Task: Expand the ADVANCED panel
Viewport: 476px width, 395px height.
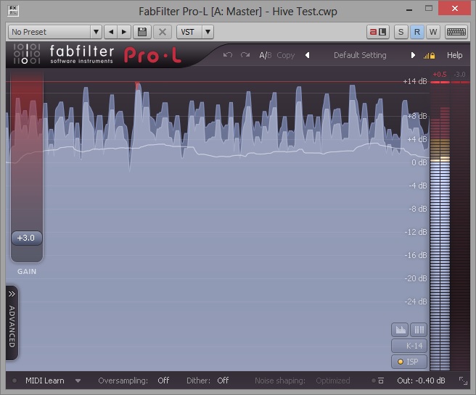Action: (x=12, y=323)
